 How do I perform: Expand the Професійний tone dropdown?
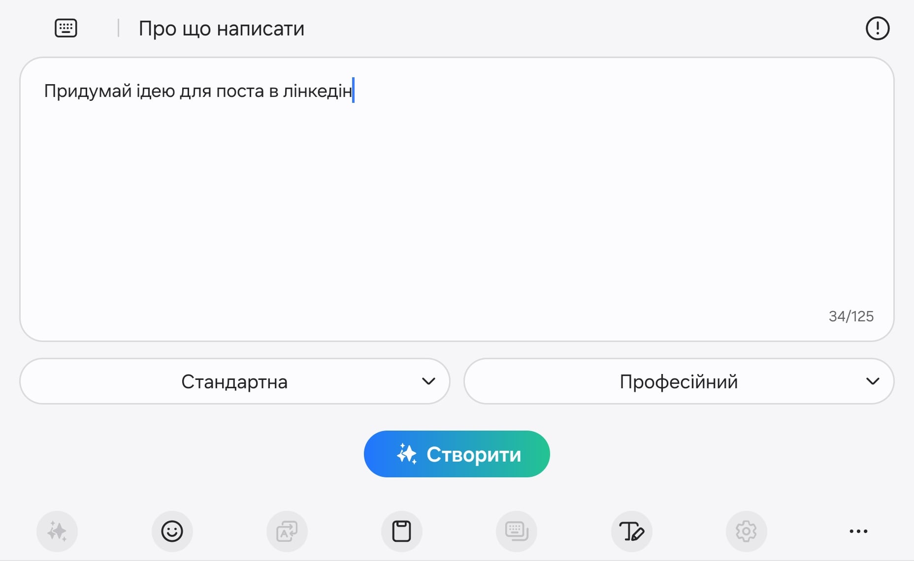point(679,381)
